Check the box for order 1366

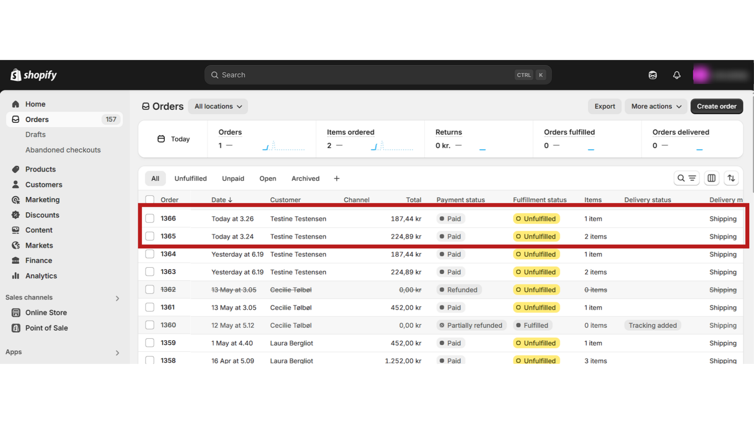[150, 218]
